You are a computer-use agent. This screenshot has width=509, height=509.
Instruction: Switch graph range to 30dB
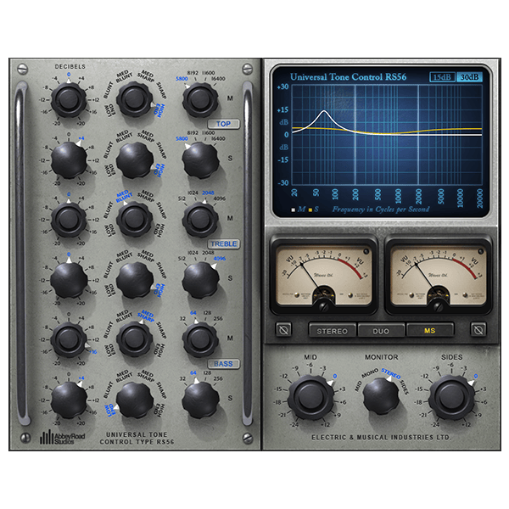tap(469, 77)
